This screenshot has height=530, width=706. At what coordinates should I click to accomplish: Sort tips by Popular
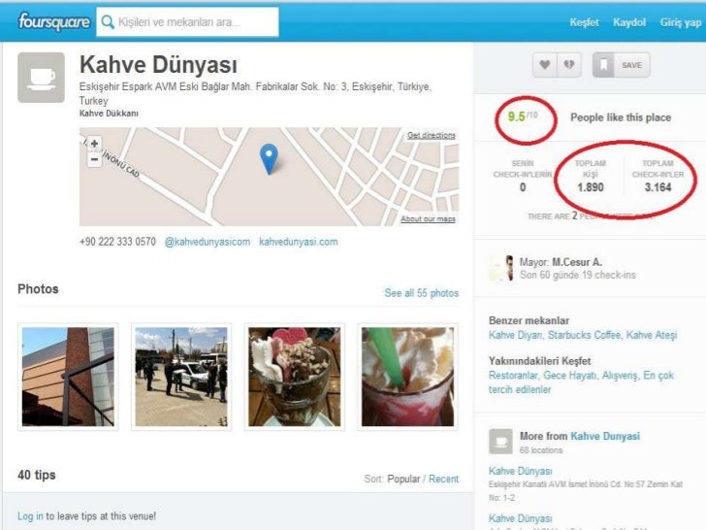[403, 479]
